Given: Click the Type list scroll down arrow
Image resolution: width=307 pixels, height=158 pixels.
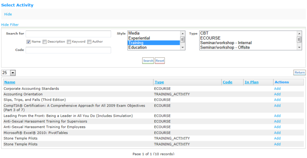Looking at the screenshot, I should pyautogui.click(x=299, y=48).
